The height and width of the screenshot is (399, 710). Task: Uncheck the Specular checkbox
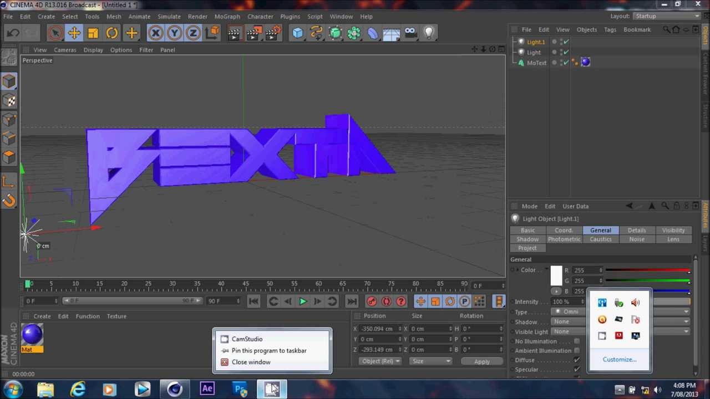coord(577,370)
